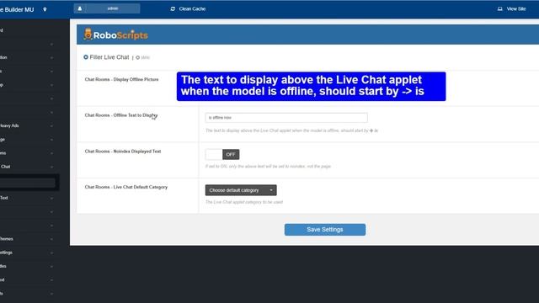Click the offline text input field
Image resolution: width=539 pixels, height=303 pixels.
click(x=286, y=118)
